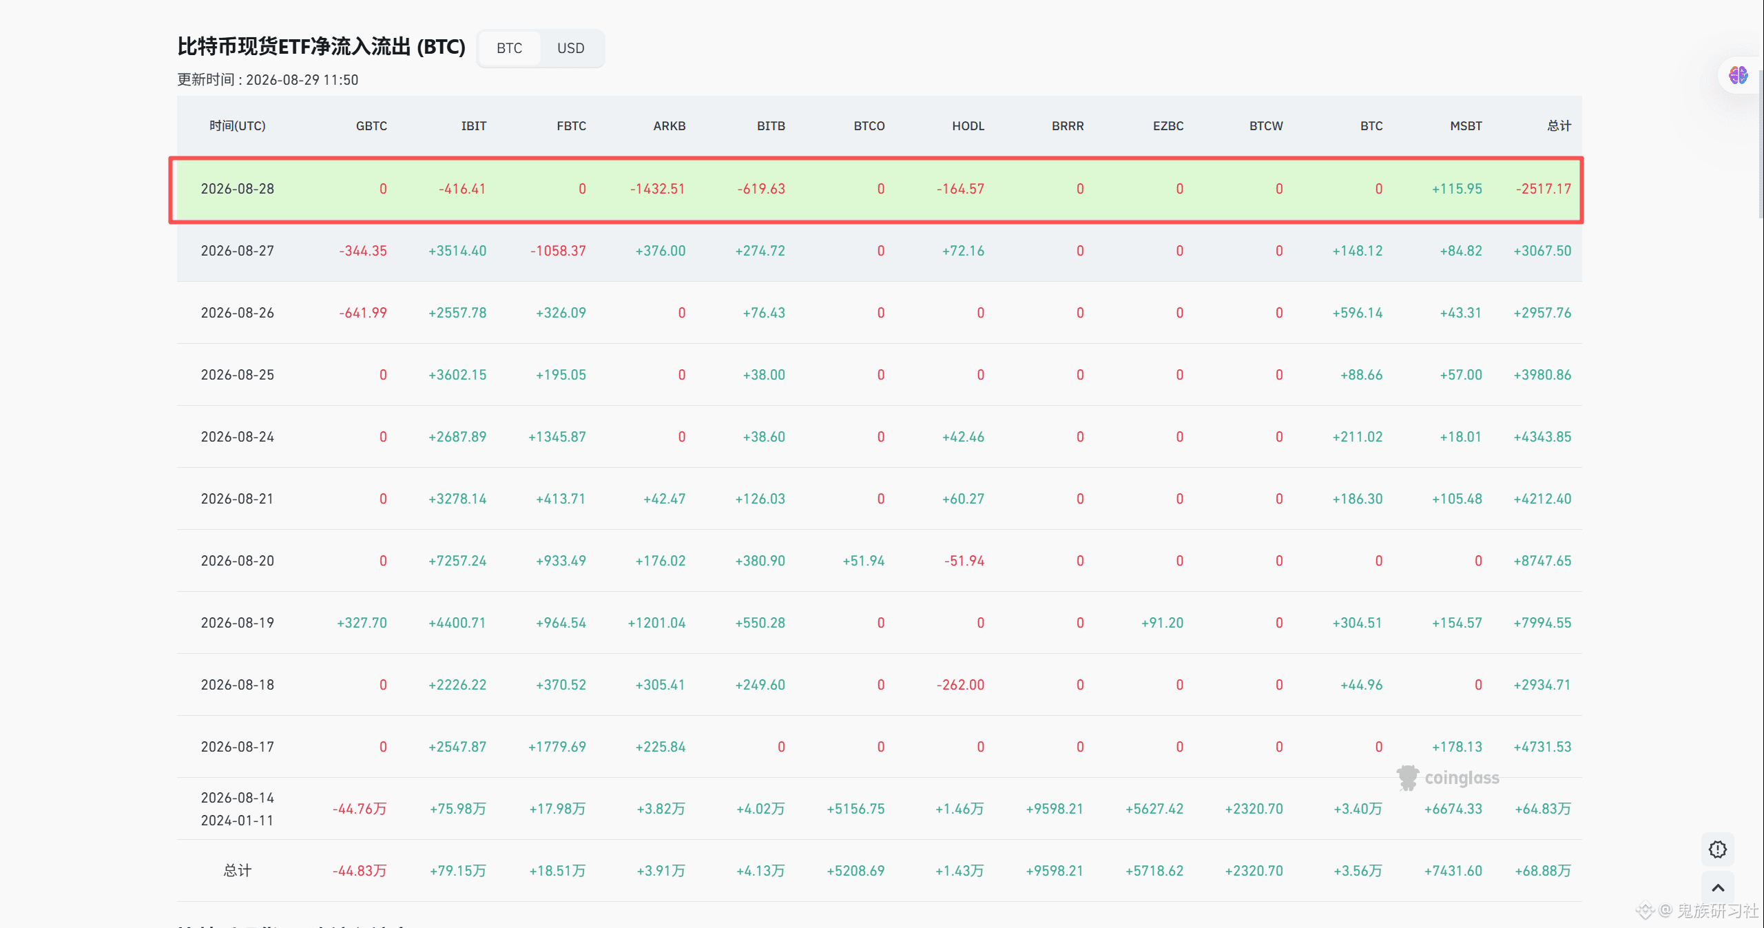
Task: Click the 总计 summary row label
Action: [x=237, y=871]
